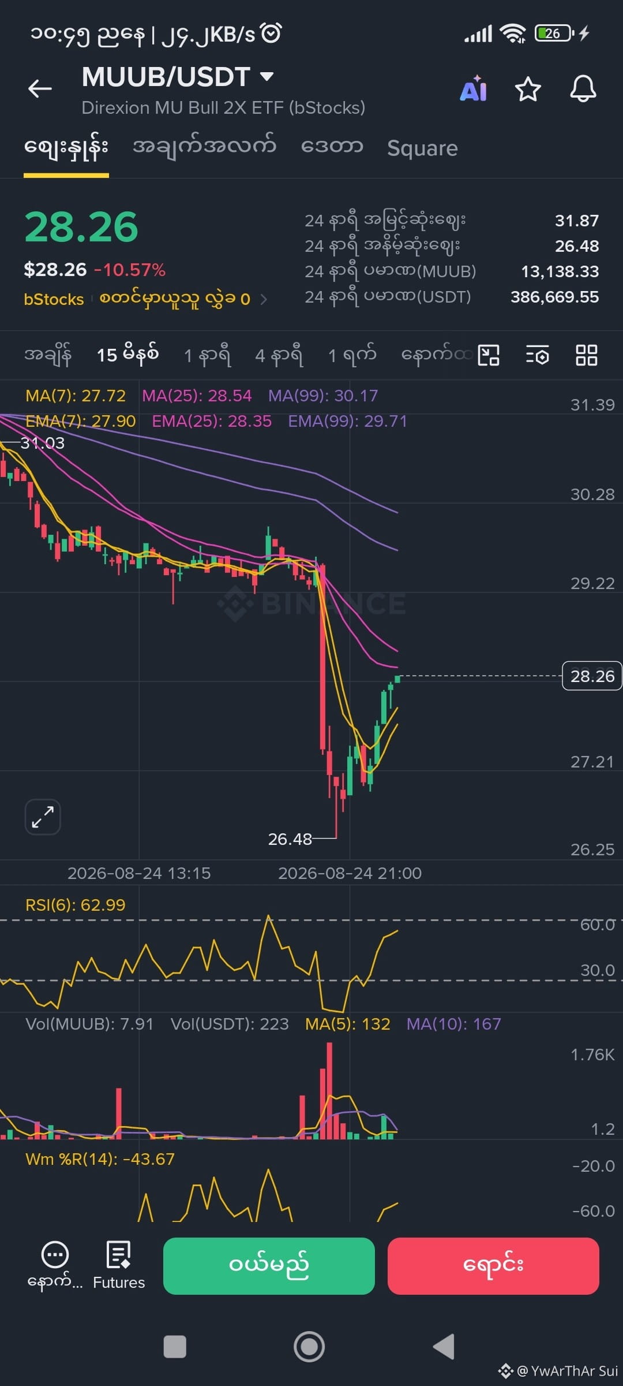This screenshot has width=623, height=1386.
Task: Tap the Android recent apps square
Action: [175, 1347]
